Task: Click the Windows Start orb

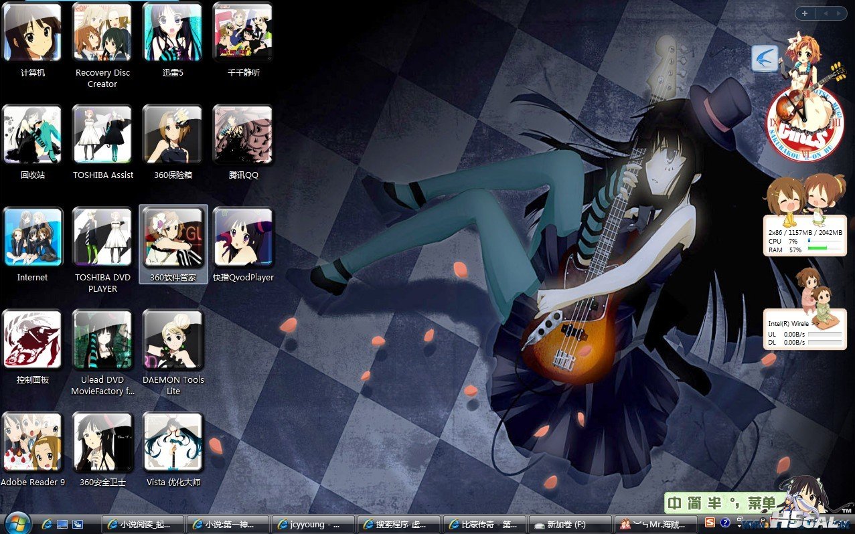Action: click(x=17, y=523)
